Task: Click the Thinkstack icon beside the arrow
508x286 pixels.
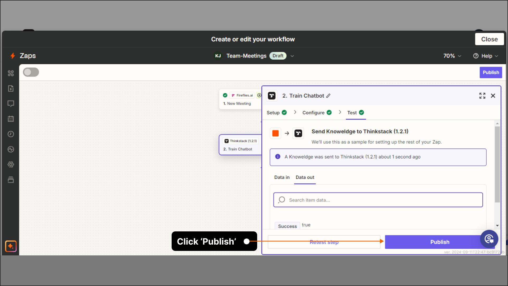Action: tap(298, 133)
